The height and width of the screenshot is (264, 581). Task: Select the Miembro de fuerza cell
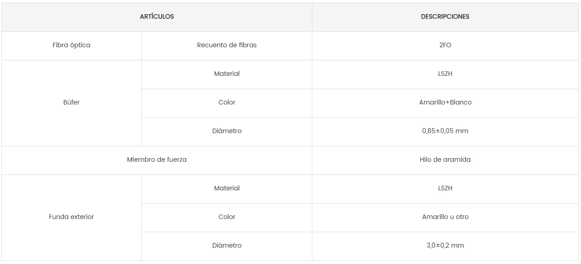pos(157,160)
